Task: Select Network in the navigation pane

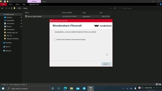Action: point(8,51)
